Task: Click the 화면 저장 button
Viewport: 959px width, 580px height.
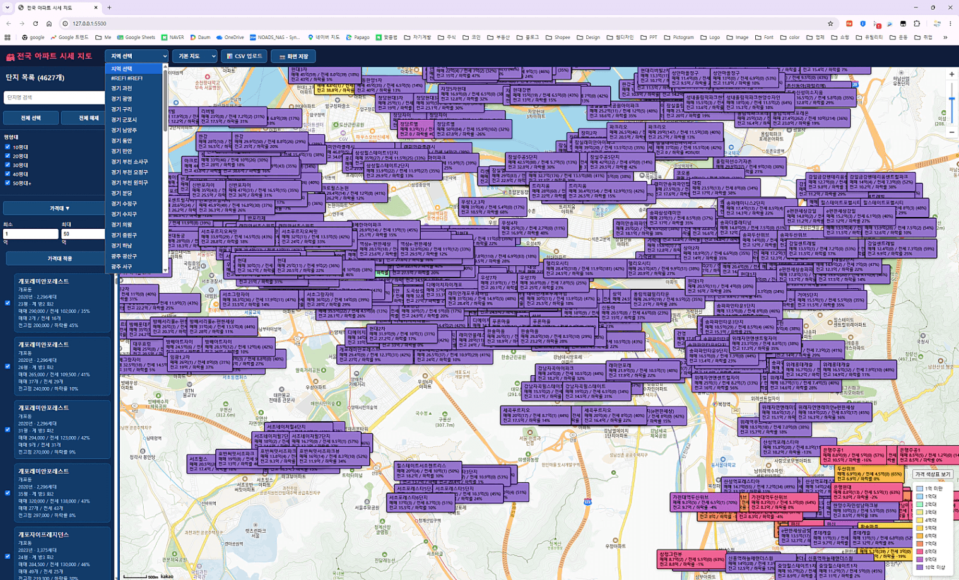Action: click(293, 56)
